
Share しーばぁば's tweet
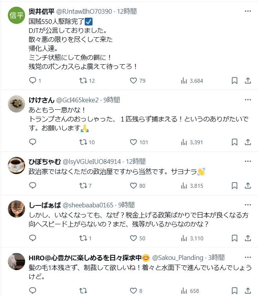[x=248, y=238]
